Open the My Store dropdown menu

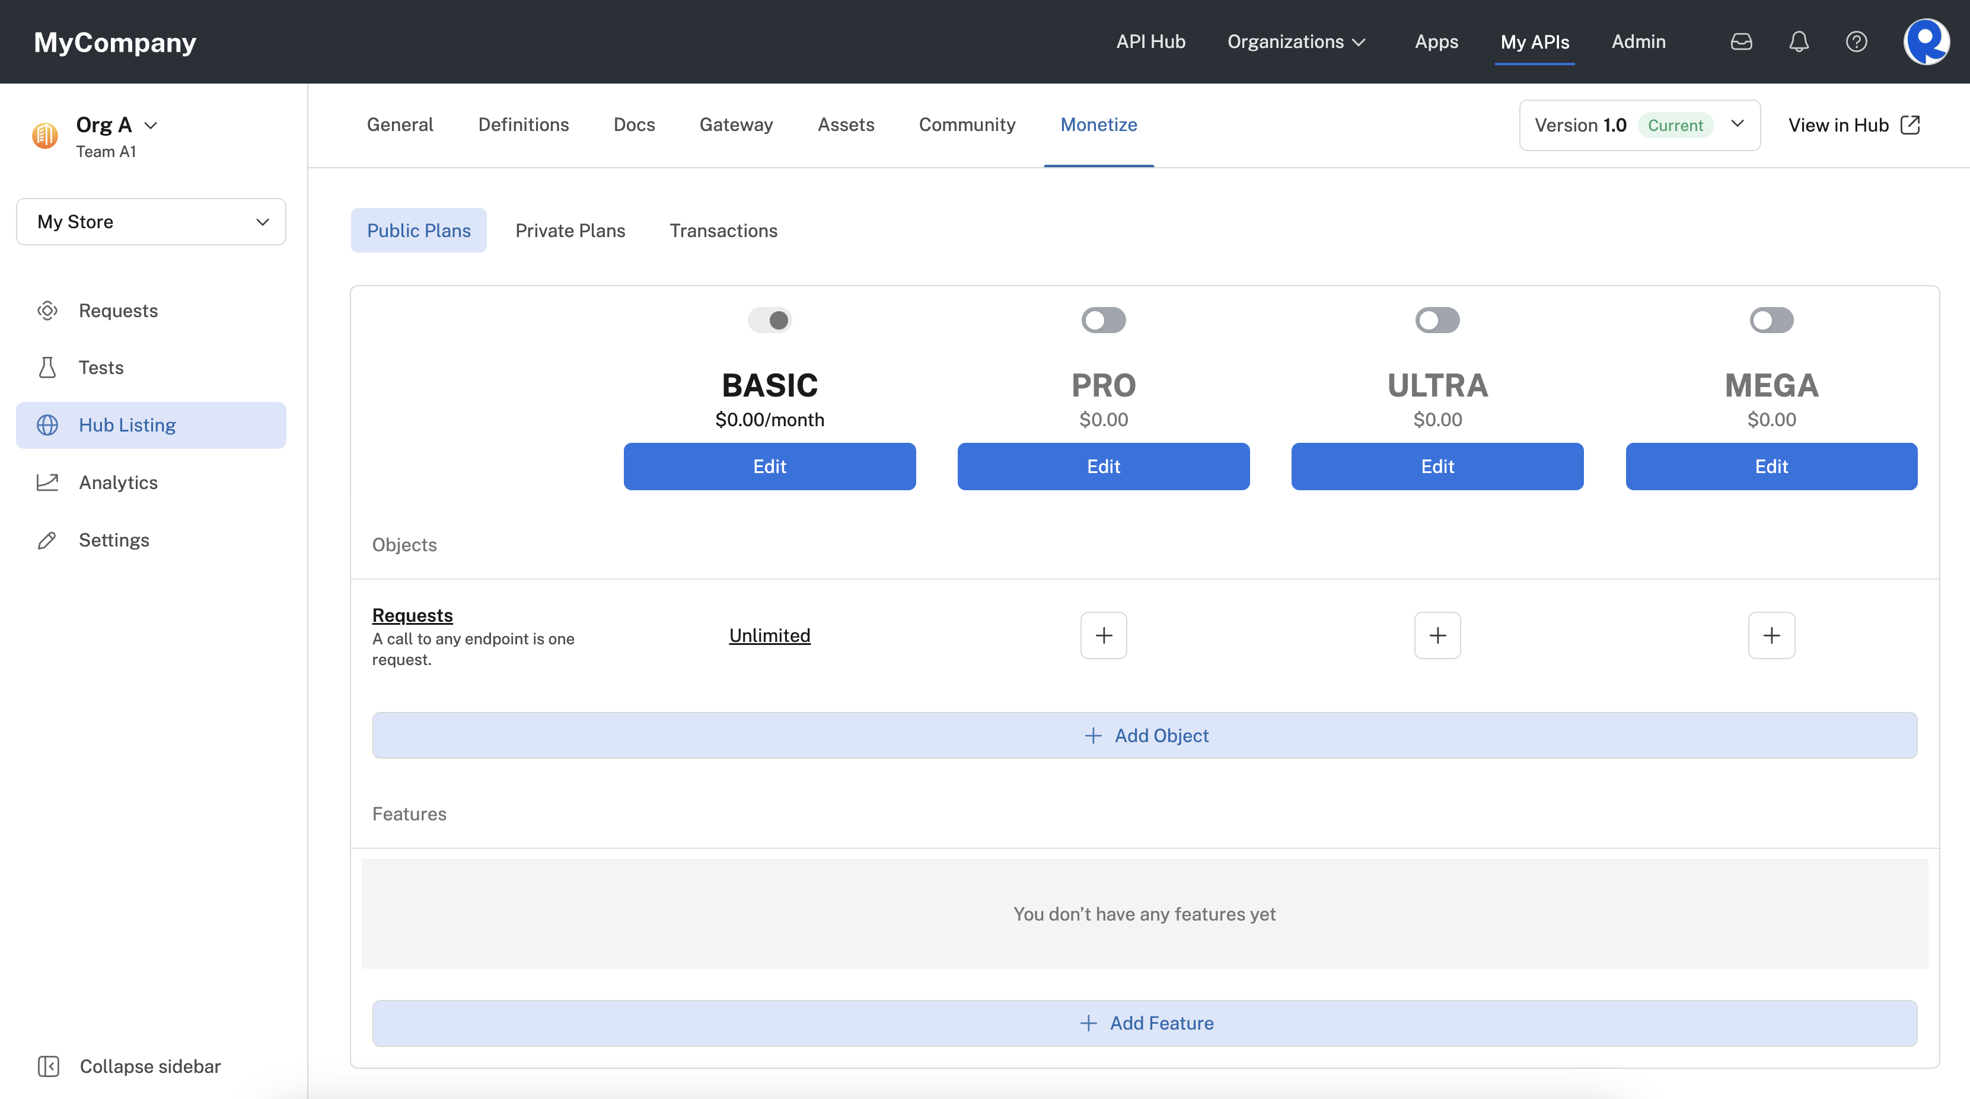pos(152,221)
